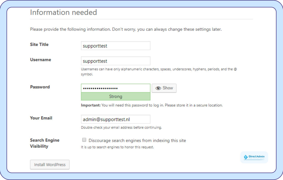
Task: Click the 'Discourage search engines from indexing this site' text
Action: click(x=137, y=140)
